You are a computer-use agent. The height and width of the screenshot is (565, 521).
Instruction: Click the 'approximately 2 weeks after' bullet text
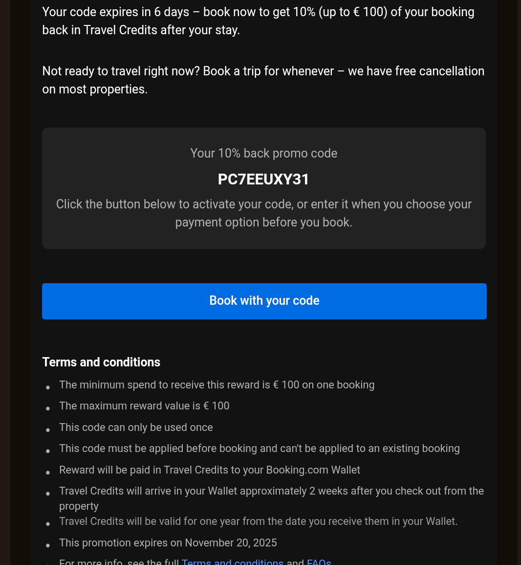tap(271, 491)
